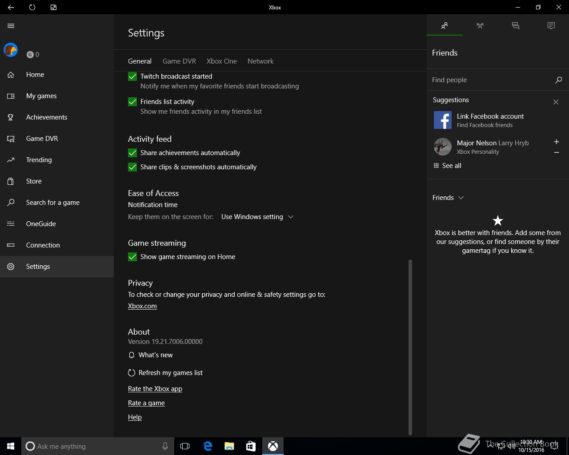Open the user profile avatar
569x455 pixels.
(11, 50)
